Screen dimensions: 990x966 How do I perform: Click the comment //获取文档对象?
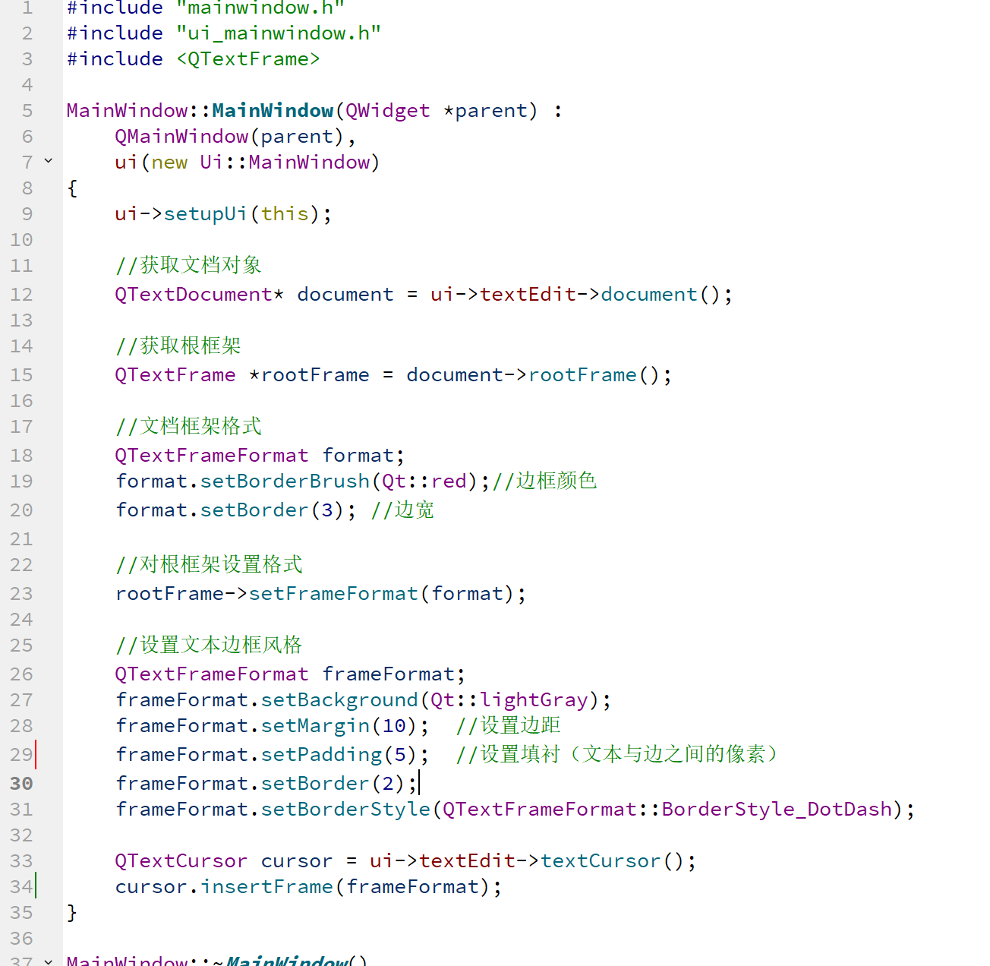coord(188,265)
